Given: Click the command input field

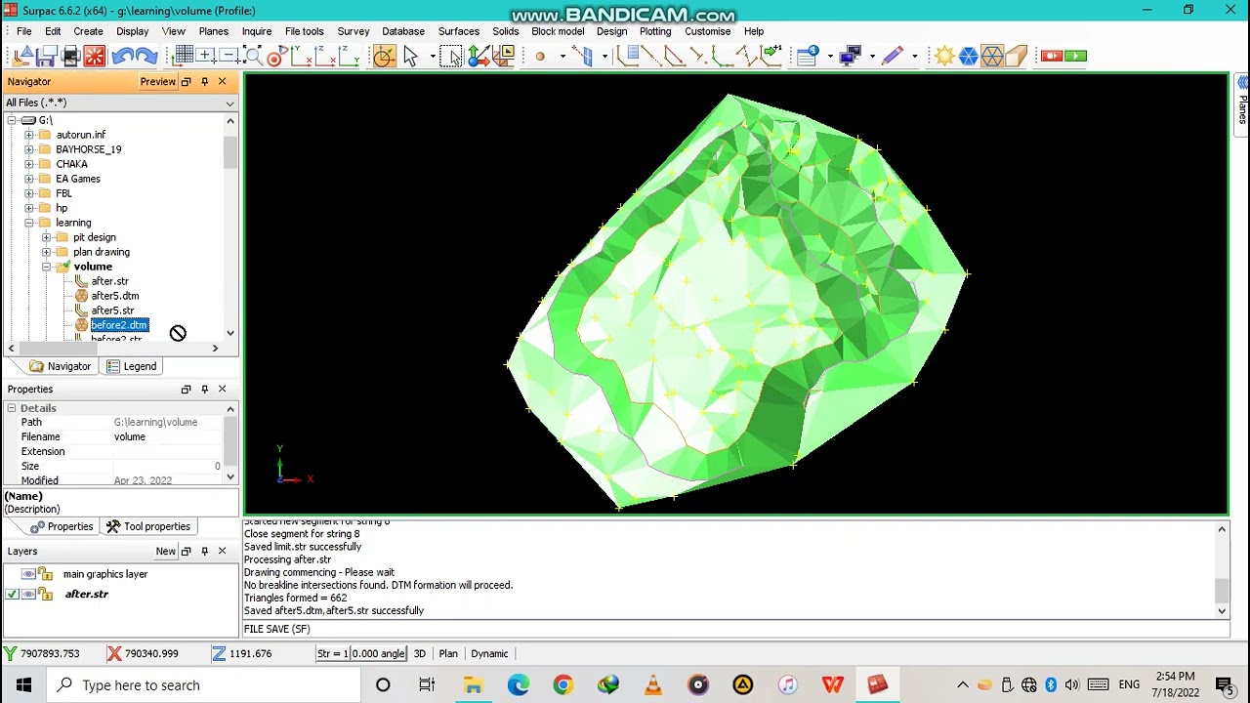Looking at the screenshot, I should [734, 629].
